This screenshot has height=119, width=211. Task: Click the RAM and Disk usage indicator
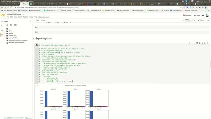(189, 20)
